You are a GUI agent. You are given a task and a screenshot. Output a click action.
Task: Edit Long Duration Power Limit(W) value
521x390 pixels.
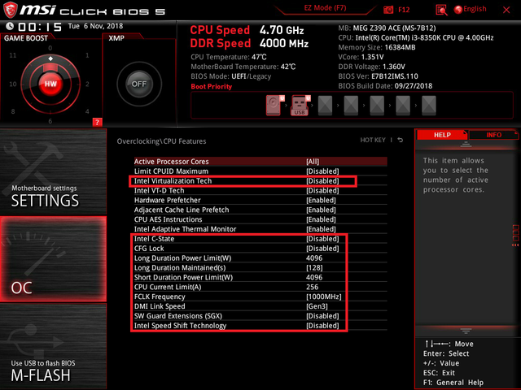[x=260, y=258]
